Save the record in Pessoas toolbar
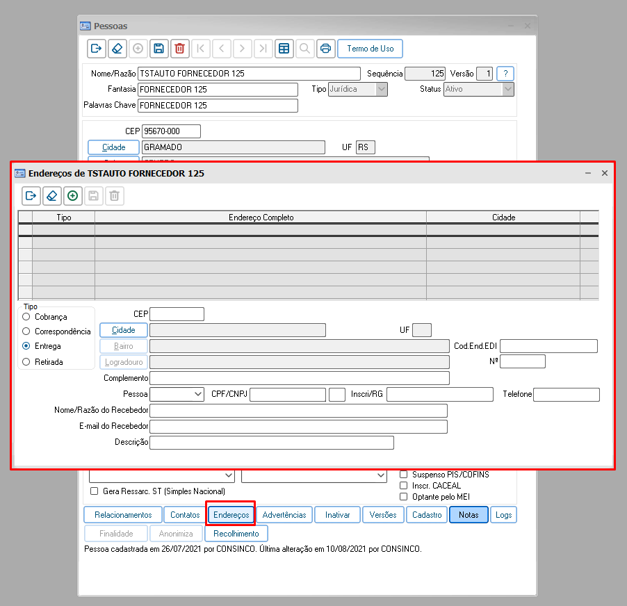The width and height of the screenshot is (627, 606). coord(158,49)
